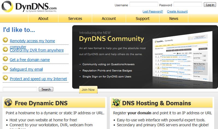Viewport: 218px width, 129px height.
Task: Open Safeguard my email link
Action: coord(26,69)
